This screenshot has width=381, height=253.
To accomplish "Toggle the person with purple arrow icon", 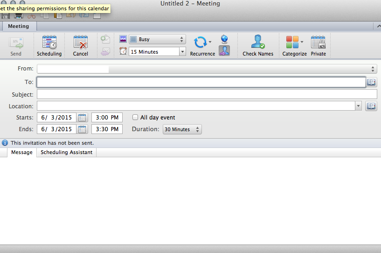I will [x=224, y=51].
